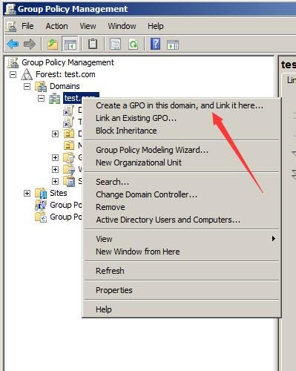Open the View submenu in the context menu
Viewport: 296px width, 371px height.
coord(182,239)
